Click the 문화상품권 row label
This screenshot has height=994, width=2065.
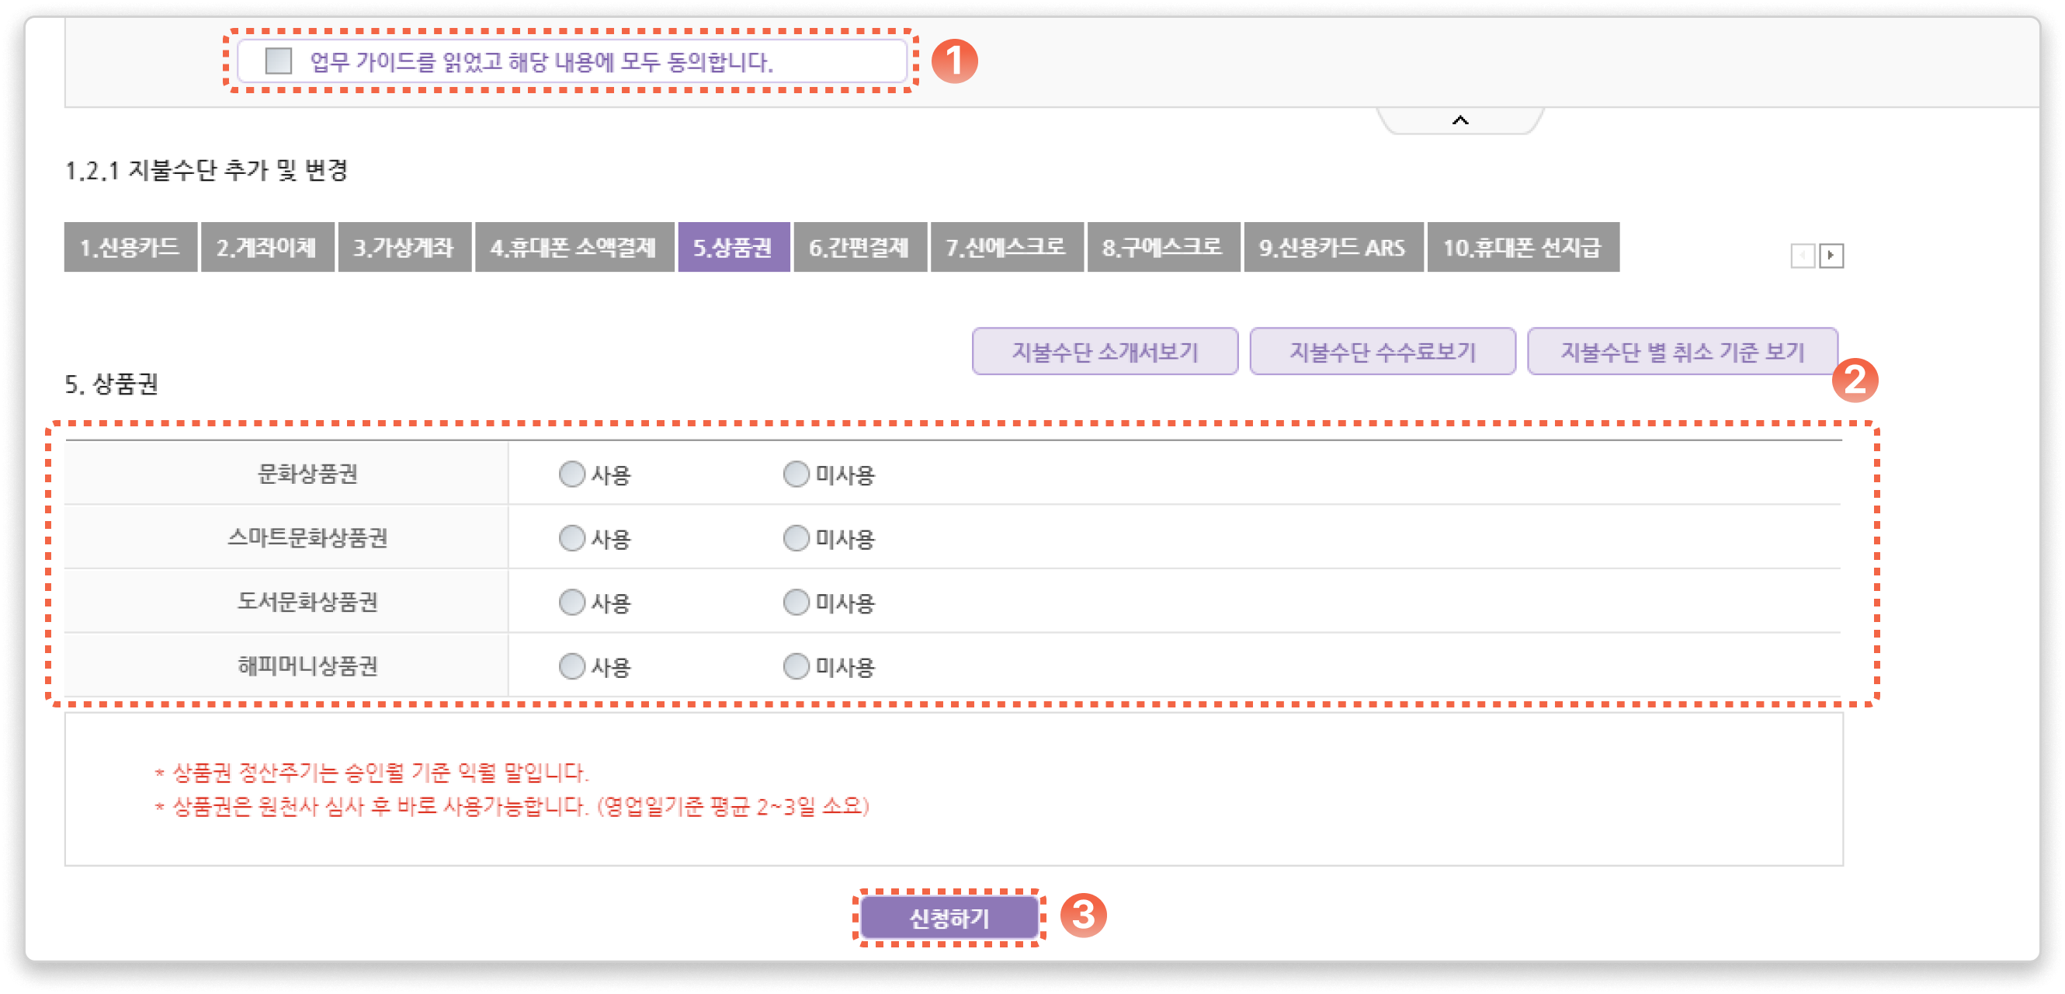tap(308, 474)
